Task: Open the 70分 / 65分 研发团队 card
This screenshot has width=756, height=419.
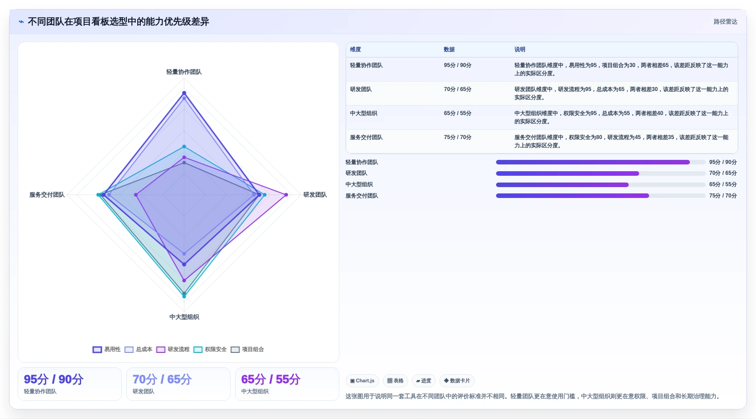Action: (x=178, y=384)
